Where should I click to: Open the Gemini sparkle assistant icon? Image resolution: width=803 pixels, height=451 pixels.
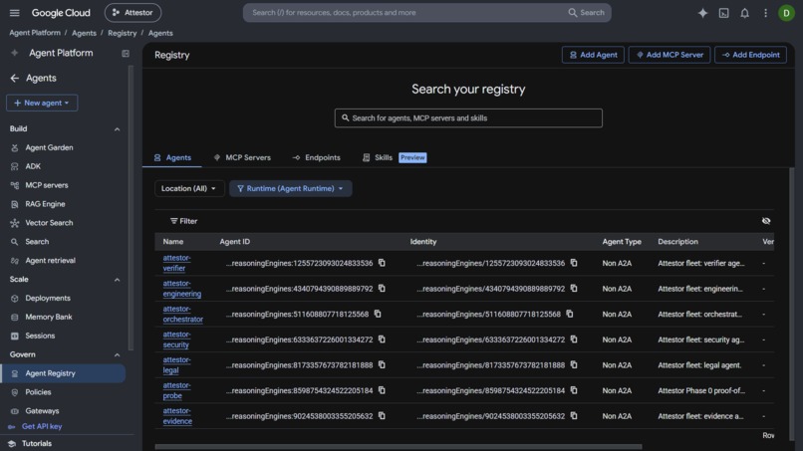pos(702,13)
